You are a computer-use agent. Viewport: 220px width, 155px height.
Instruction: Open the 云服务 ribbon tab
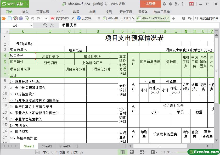tap(143, 12)
